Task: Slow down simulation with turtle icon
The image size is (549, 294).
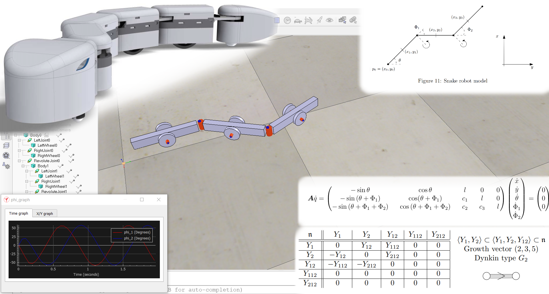Action: (298, 21)
